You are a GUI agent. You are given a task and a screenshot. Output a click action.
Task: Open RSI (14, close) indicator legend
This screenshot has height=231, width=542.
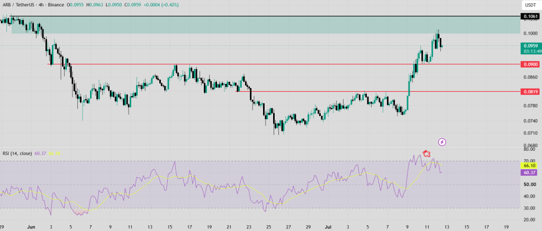(x=17, y=153)
